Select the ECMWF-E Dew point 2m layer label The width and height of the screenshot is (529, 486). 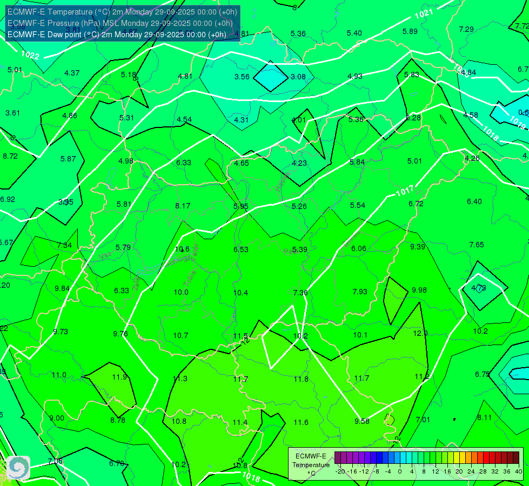[x=117, y=35]
